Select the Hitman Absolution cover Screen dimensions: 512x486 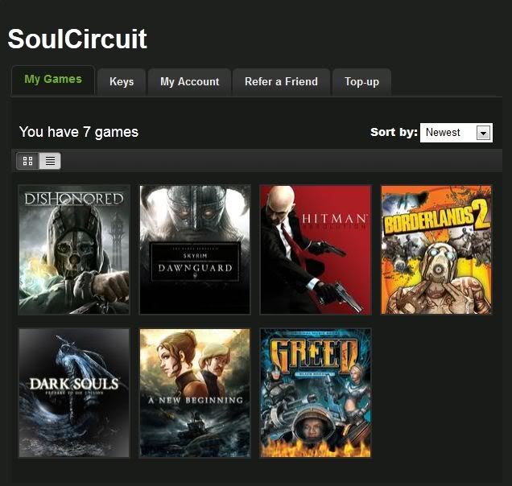(x=316, y=249)
